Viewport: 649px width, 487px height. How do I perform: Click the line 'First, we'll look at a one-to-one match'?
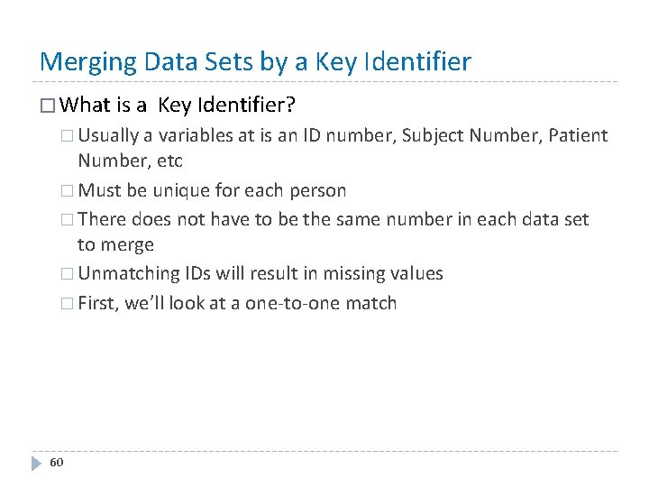237,303
